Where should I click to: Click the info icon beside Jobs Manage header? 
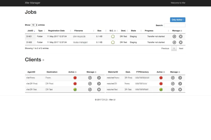181,31
